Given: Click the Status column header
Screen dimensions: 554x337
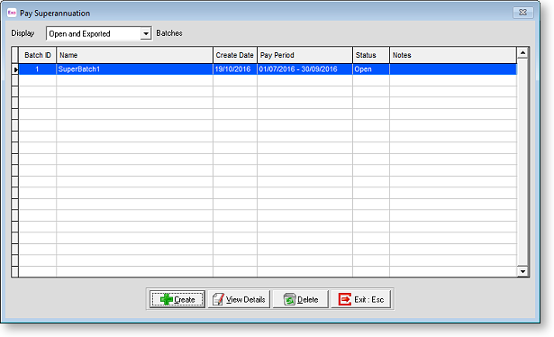Looking at the screenshot, I should click(x=371, y=55).
